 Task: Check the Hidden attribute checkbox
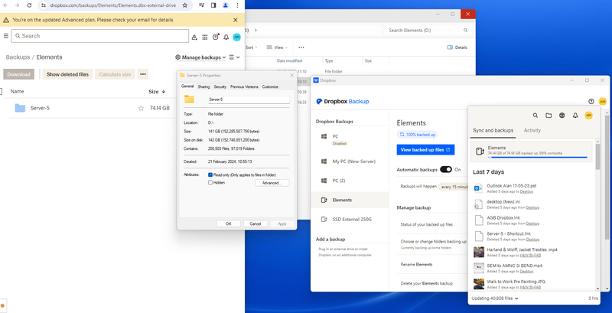pos(210,183)
